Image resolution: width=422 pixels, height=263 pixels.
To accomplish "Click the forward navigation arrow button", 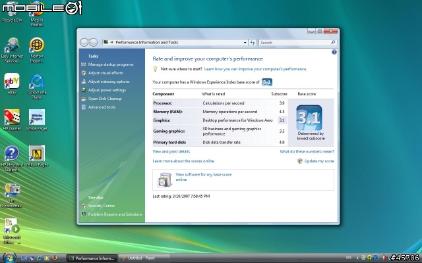I will pyautogui.click(x=93, y=42).
